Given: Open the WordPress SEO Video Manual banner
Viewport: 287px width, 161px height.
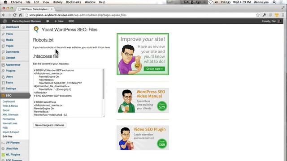Looking at the screenshot, I should pyautogui.click(x=143, y=100).
